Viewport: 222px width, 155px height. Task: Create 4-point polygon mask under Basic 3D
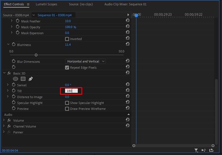tap(23, 79)
